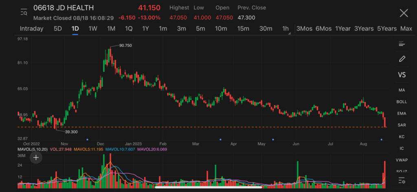This screenshot has width=417, height=192.
Task: Set range to 6Mos
Action: (323, 29)
